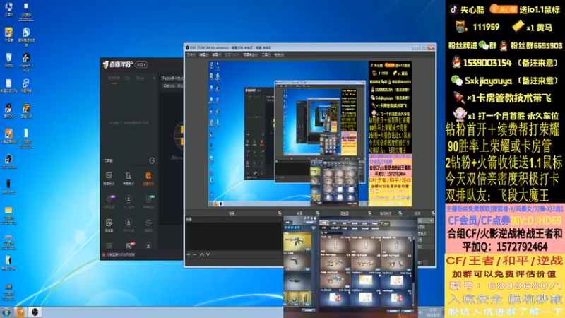Open the Windows Start menu

click(6, 312)
